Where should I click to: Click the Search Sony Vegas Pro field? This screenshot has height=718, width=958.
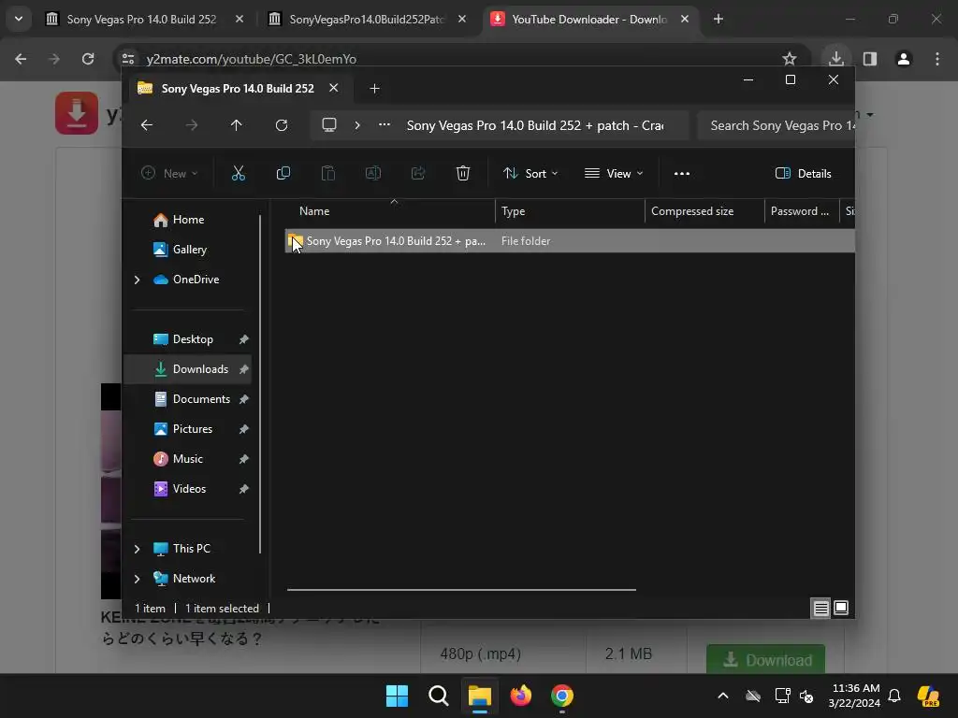[776, 125]
